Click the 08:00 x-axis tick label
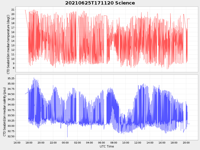This screenshot has height=150, width=200. (113, 142)
